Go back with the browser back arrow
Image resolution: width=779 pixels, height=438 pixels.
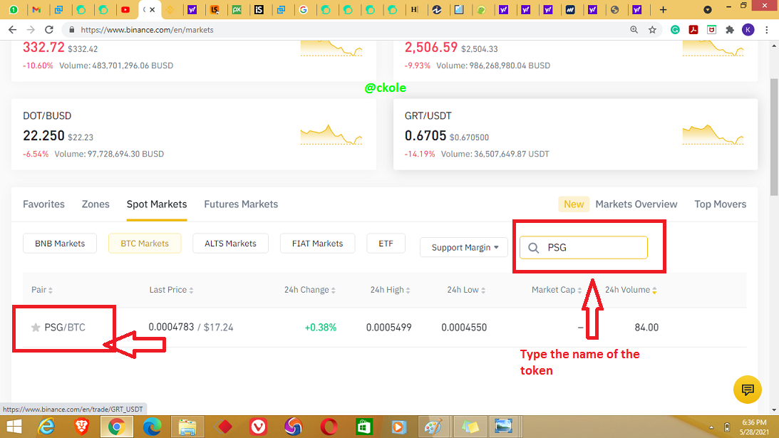pos(12,30)
